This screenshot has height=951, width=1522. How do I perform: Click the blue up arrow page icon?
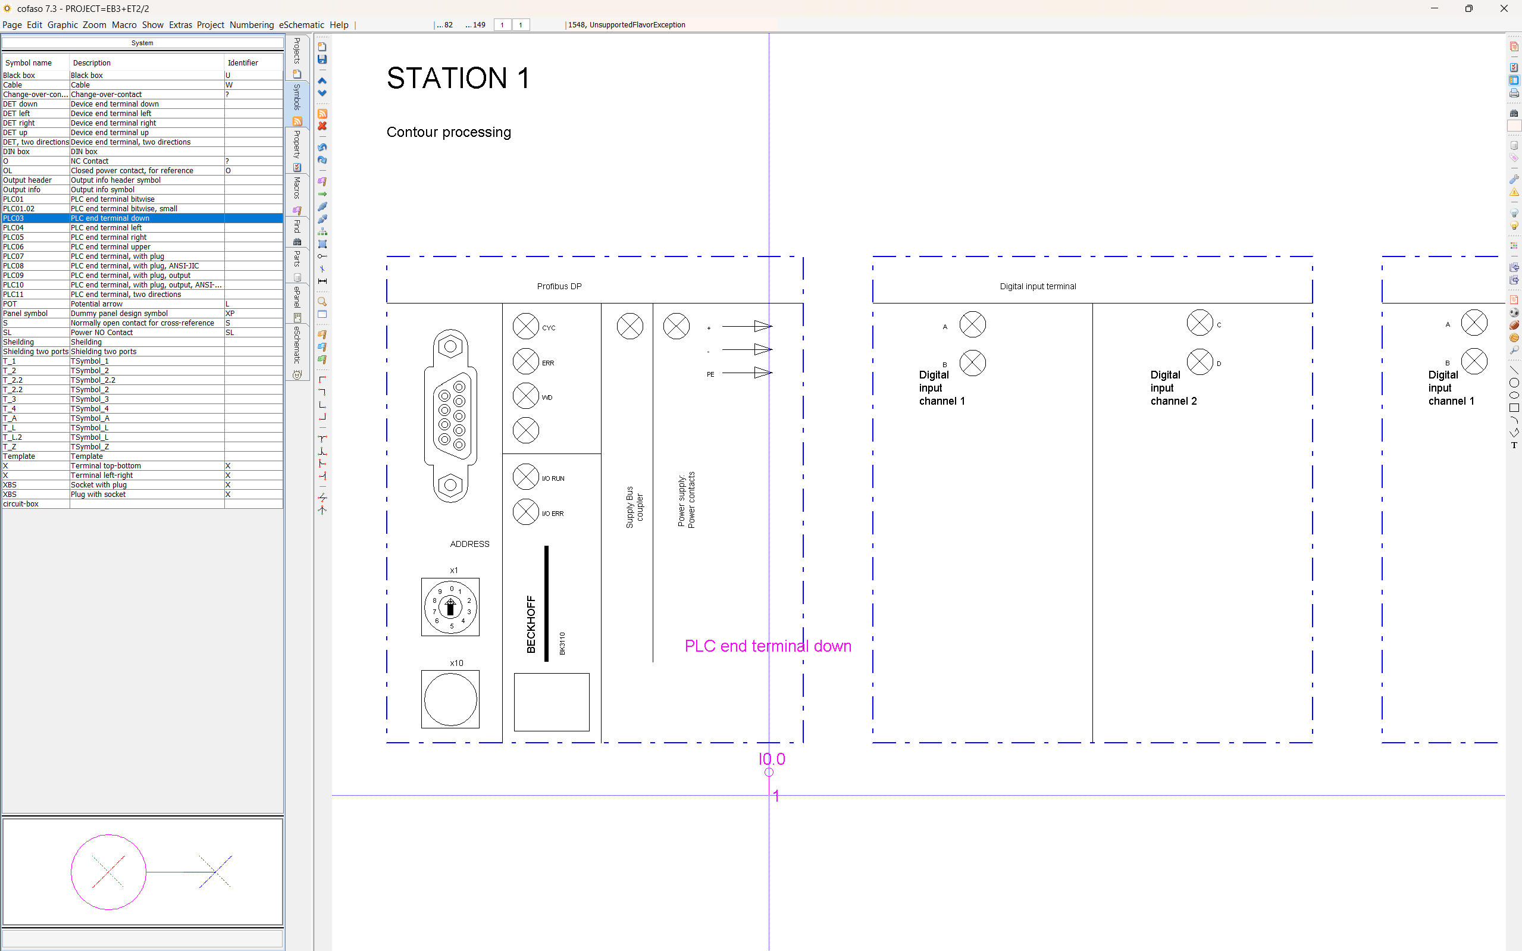(x=322, y=80)
